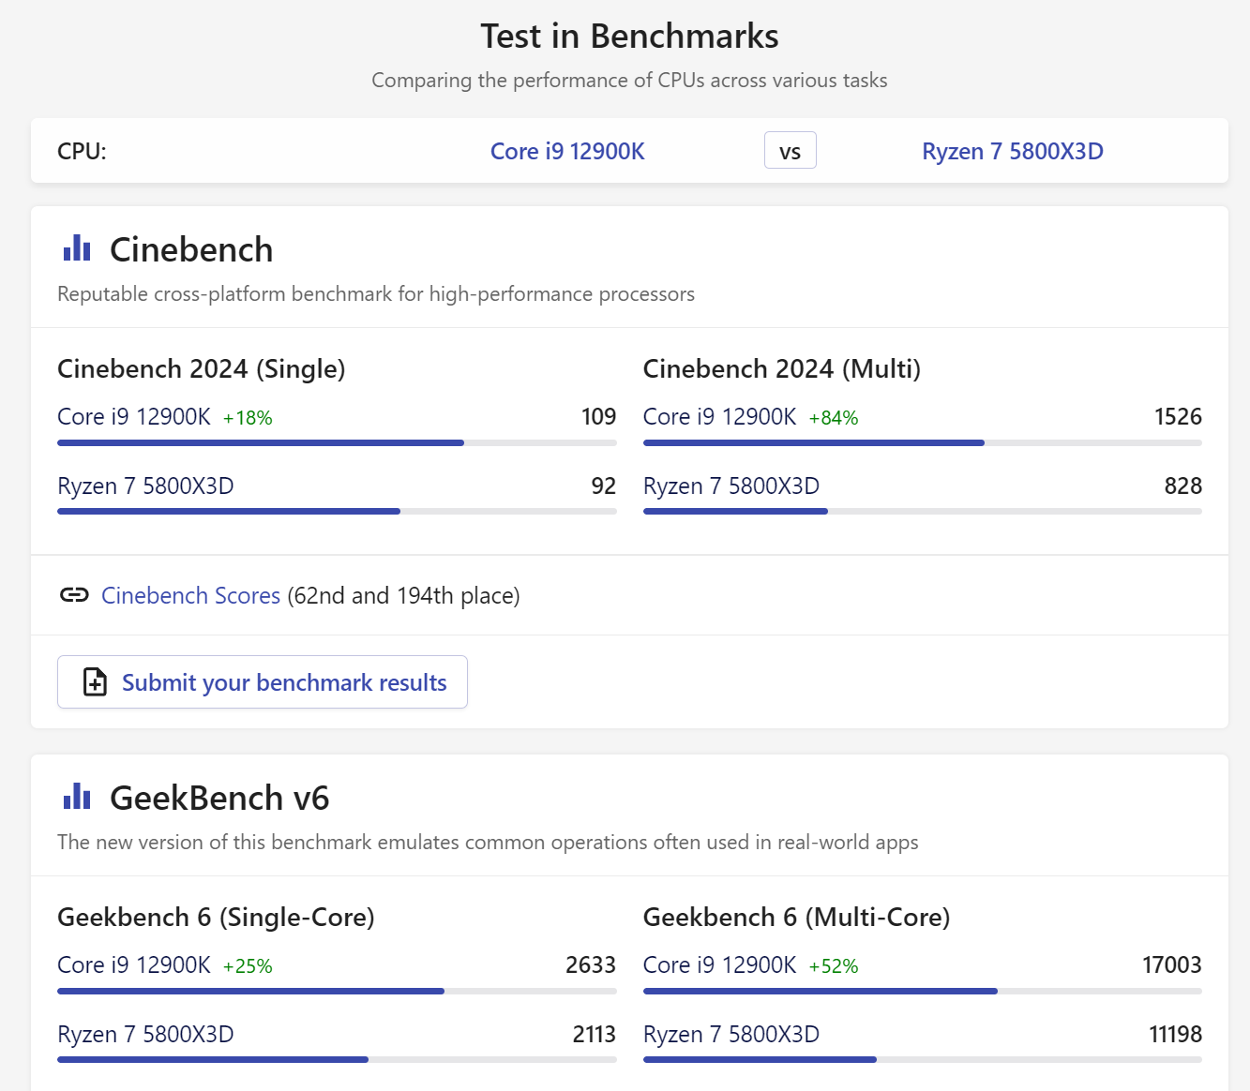Screen dimensions: 1250x1091
Task: Click the "+52%" difference label
Action: pos(834,965)
